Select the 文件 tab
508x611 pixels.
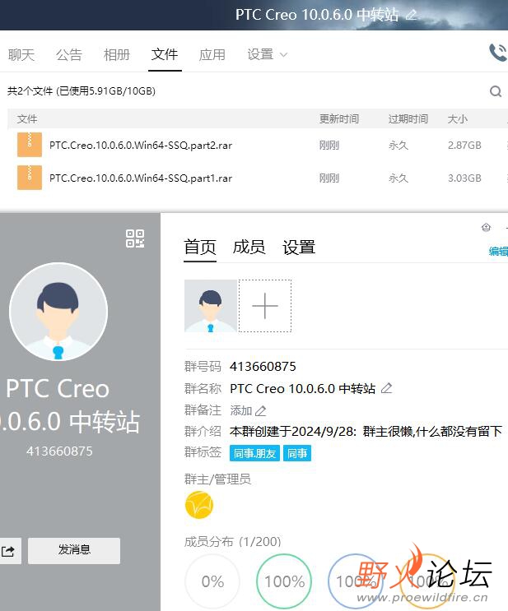pos(165,54)
